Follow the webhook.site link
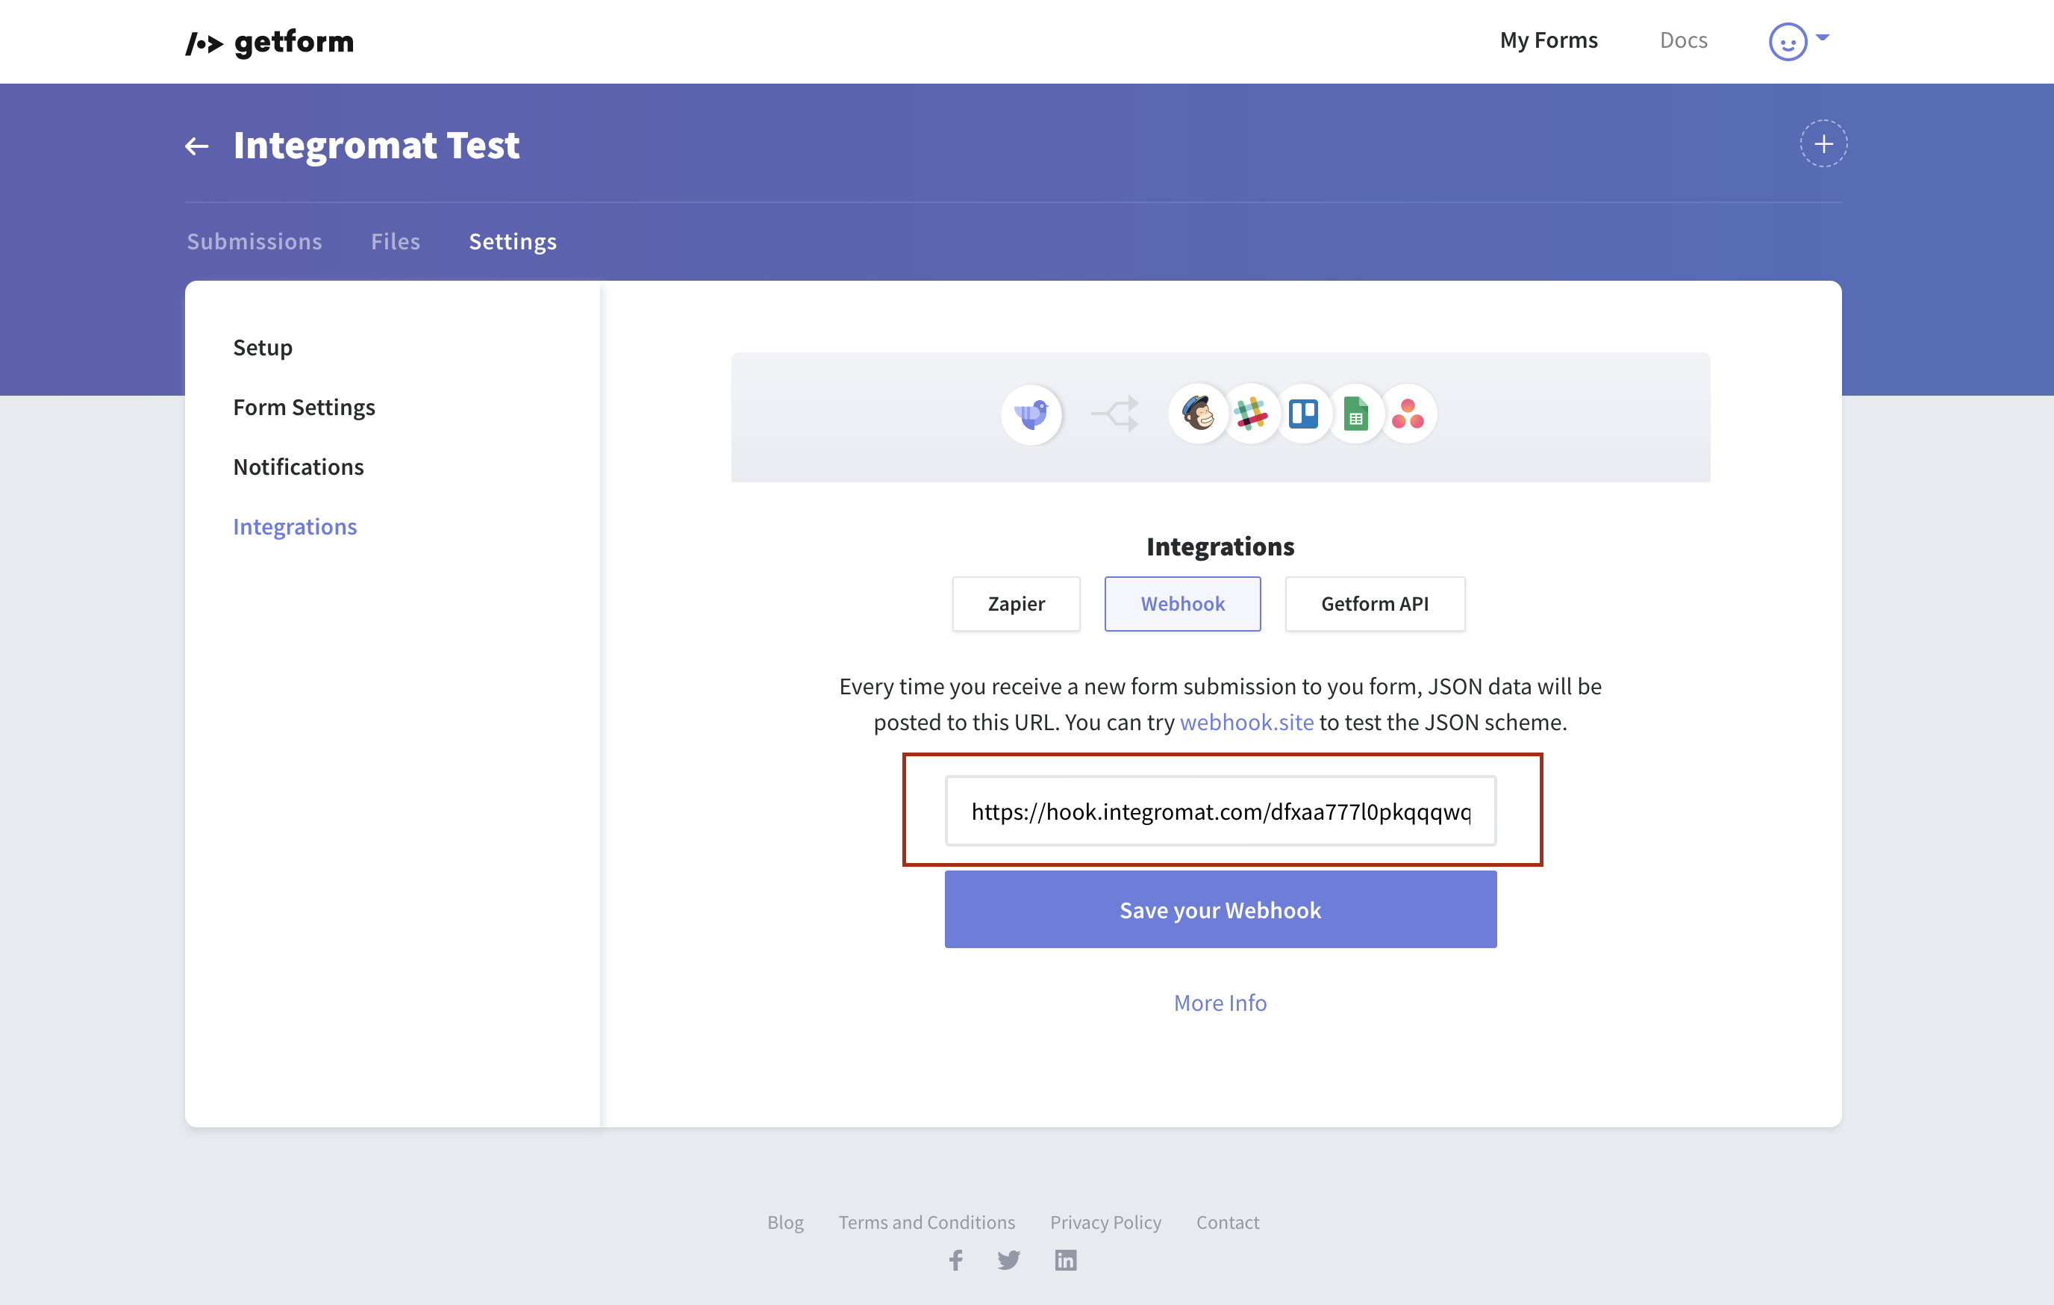The image size is (2054, 1305). [1246, 722]
